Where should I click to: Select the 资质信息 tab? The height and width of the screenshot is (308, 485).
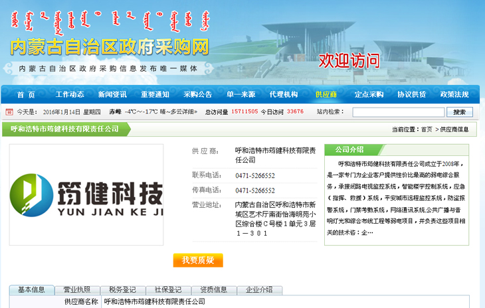click(214, 290)
